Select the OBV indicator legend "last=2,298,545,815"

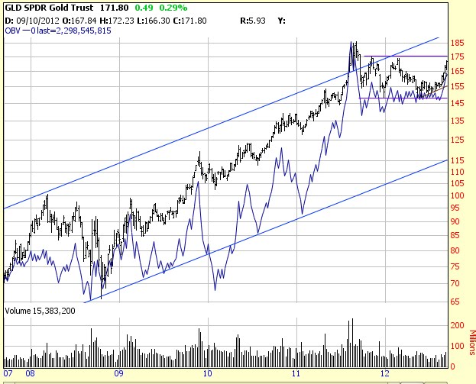coord(74,31)
